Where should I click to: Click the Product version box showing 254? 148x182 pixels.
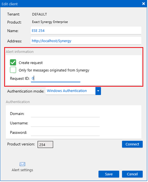tap(45, 145)
